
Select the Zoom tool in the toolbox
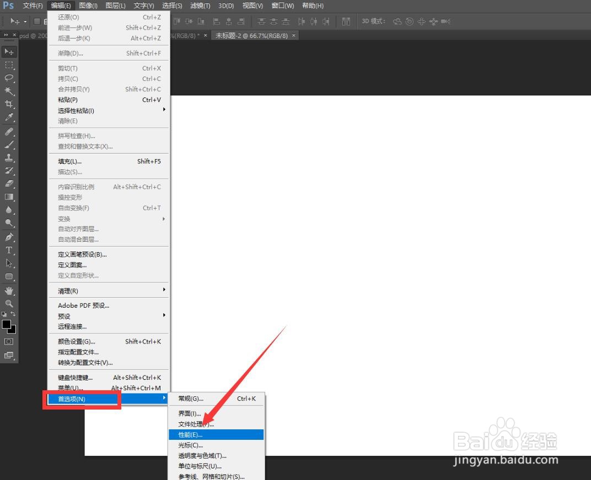pos(9,303)
